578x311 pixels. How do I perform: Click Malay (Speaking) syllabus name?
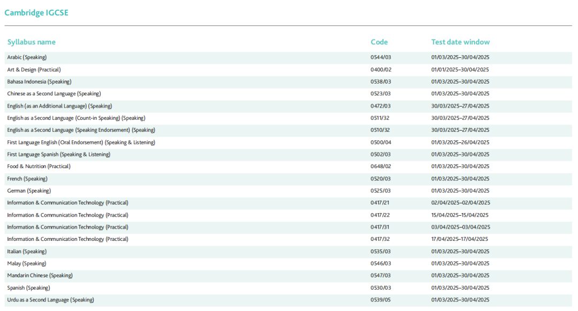(27, 263)
